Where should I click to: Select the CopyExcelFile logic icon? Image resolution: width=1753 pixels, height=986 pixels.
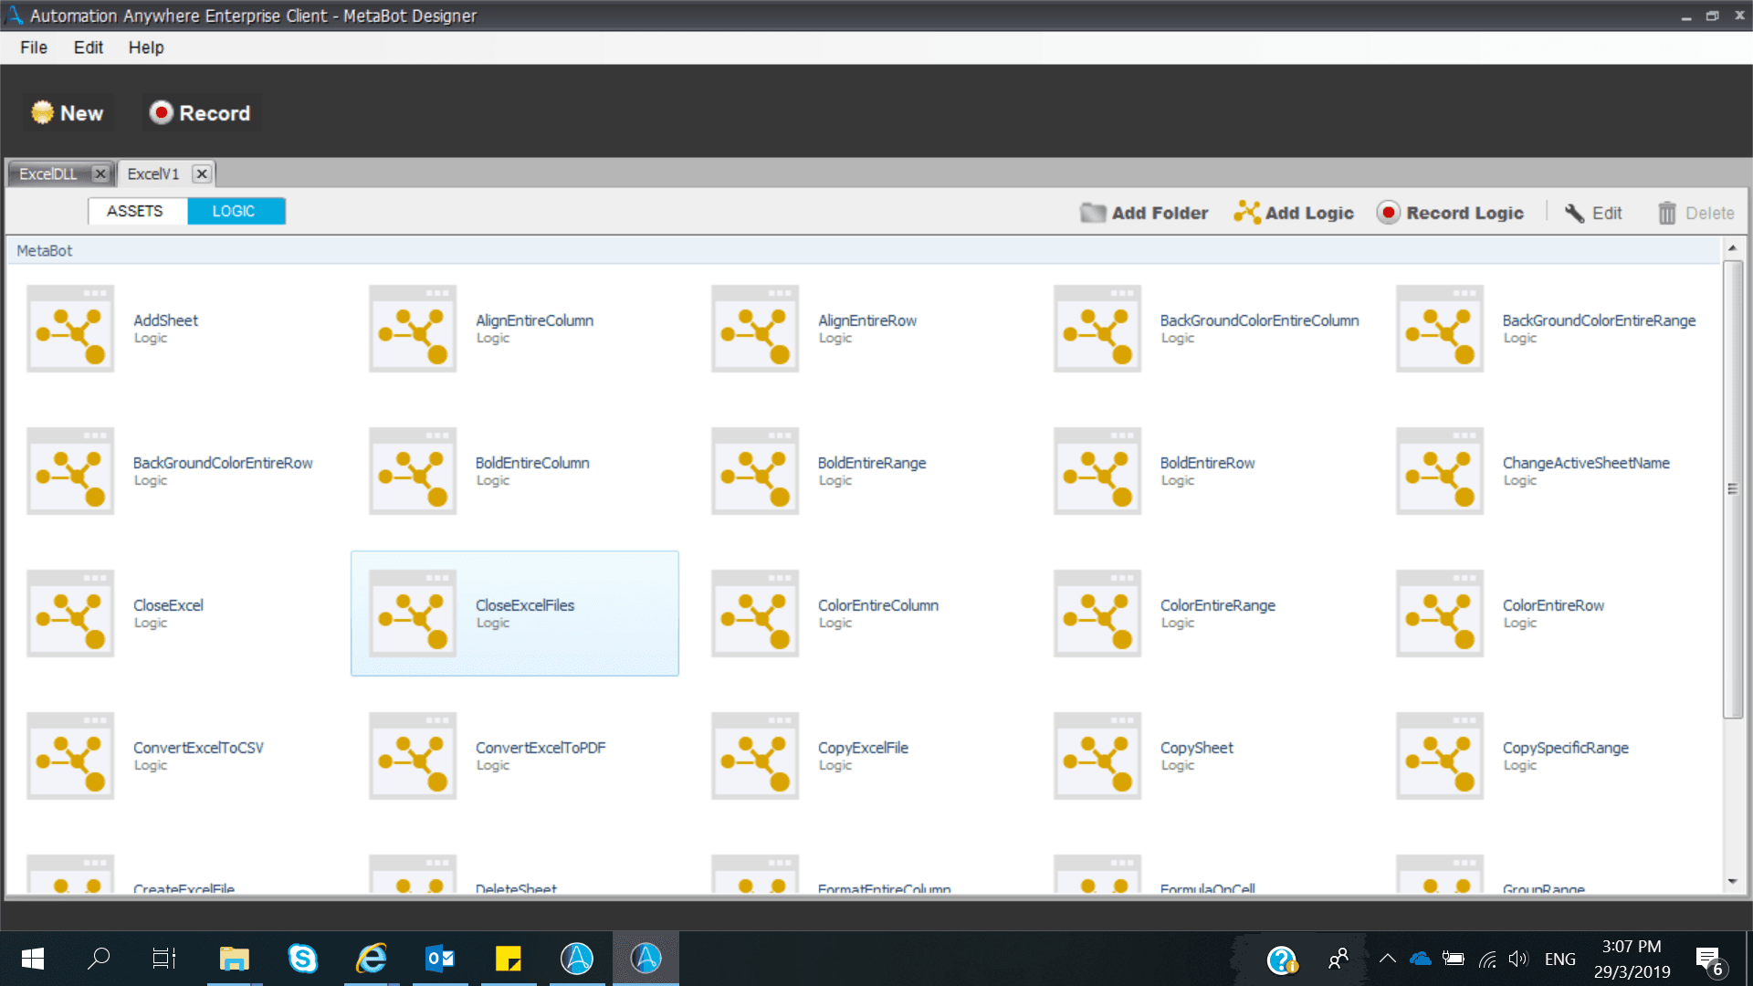pyautogui.click(x=755, y=756)
